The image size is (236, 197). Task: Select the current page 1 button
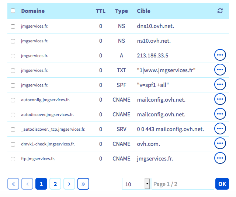(41, 184)
